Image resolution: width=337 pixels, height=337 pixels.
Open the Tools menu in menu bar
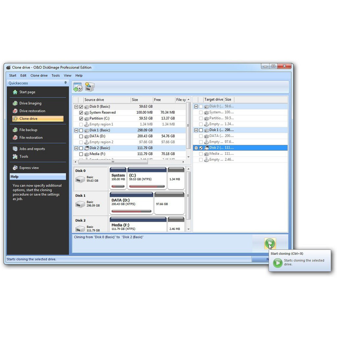click(55, 75)
